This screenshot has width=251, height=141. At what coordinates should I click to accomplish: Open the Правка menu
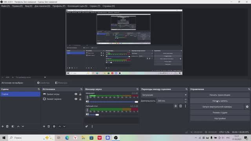tap(17, 6)
